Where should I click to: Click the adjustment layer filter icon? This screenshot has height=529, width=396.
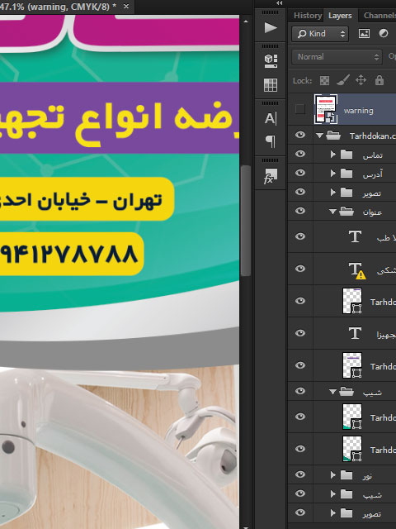(x=384, y=33)
